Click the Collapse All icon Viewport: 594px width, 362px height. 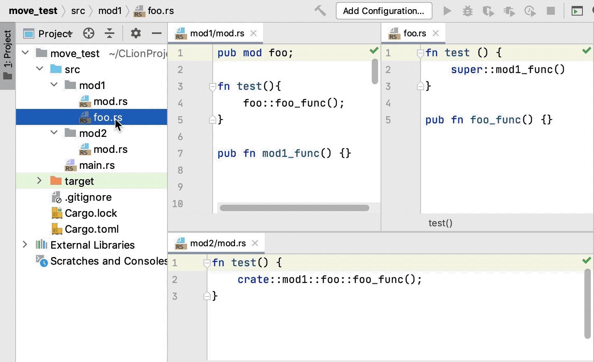point(110,33)
